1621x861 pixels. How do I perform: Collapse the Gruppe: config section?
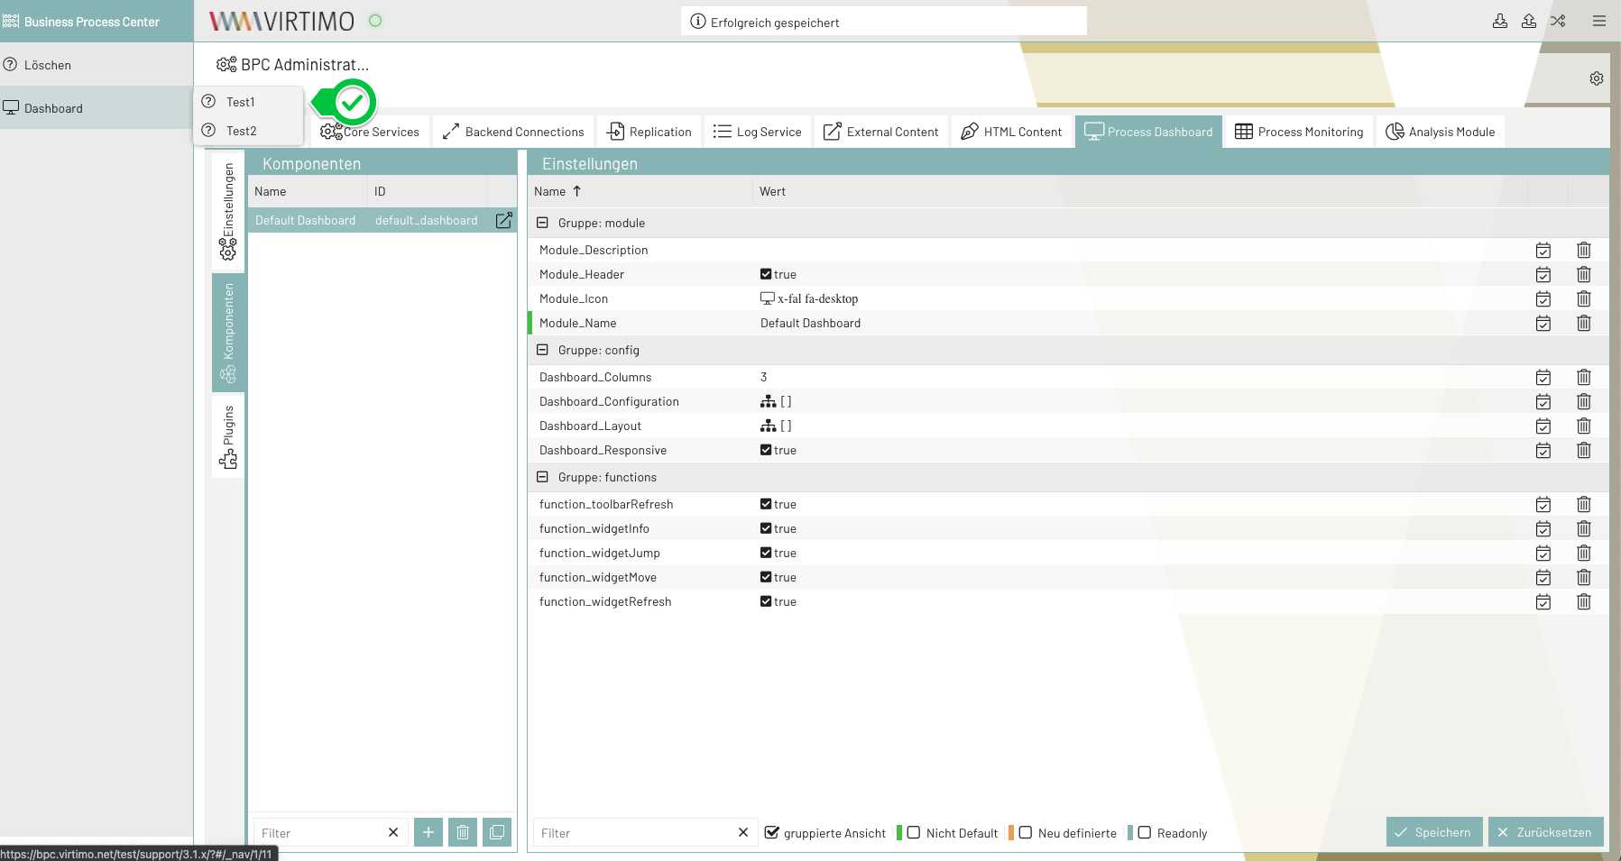coord(542,350)
